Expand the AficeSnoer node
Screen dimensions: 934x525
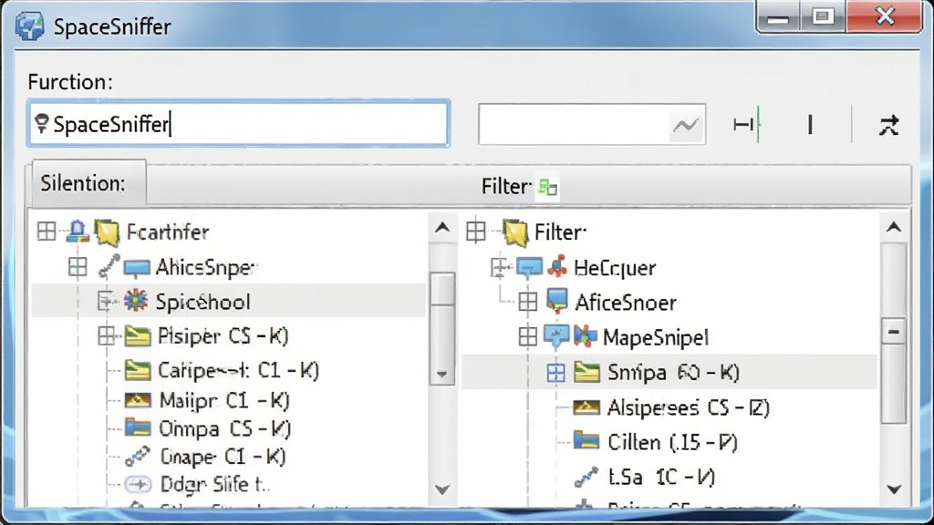(x=528, y=302)
